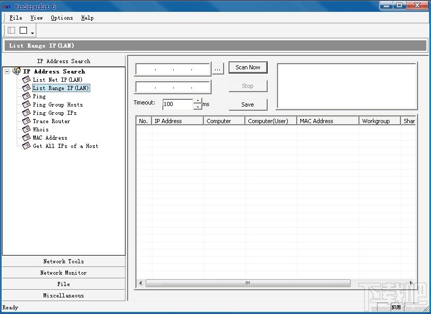Click the Save button
Viewport: 431px width, 314px height.
247,104
